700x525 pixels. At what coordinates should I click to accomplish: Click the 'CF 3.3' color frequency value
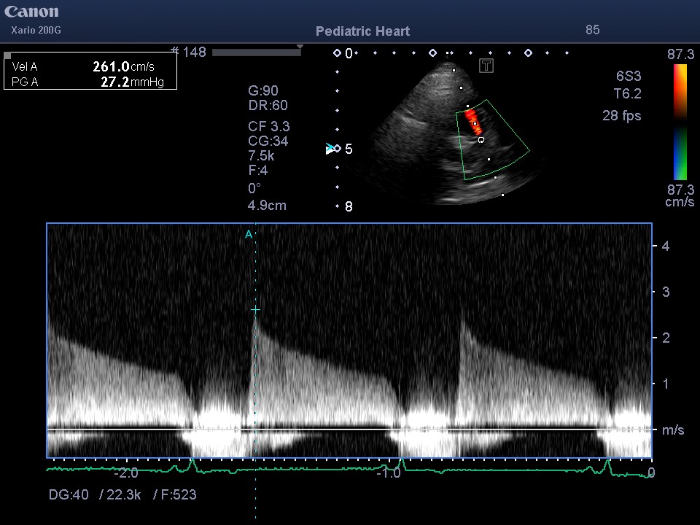[x=269, y=126]
